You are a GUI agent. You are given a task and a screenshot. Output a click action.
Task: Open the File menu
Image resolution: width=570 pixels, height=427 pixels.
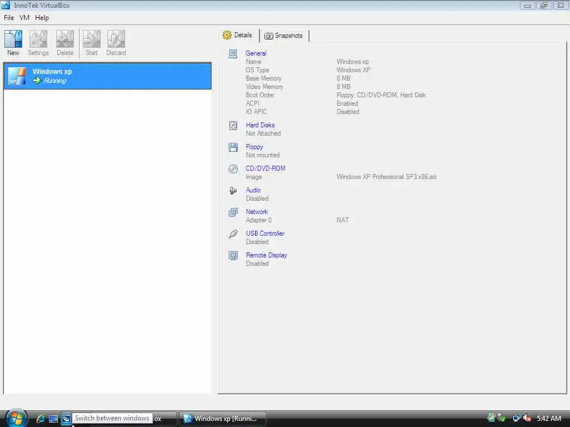[9, 18]
